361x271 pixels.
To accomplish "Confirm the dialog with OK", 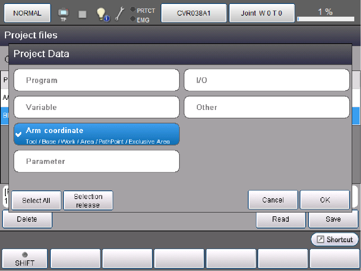I will click(x=325, y=200).
